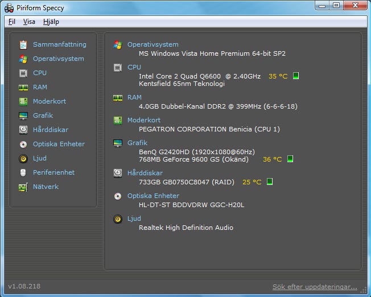Open the Fil menu

(x=12, y=22)
